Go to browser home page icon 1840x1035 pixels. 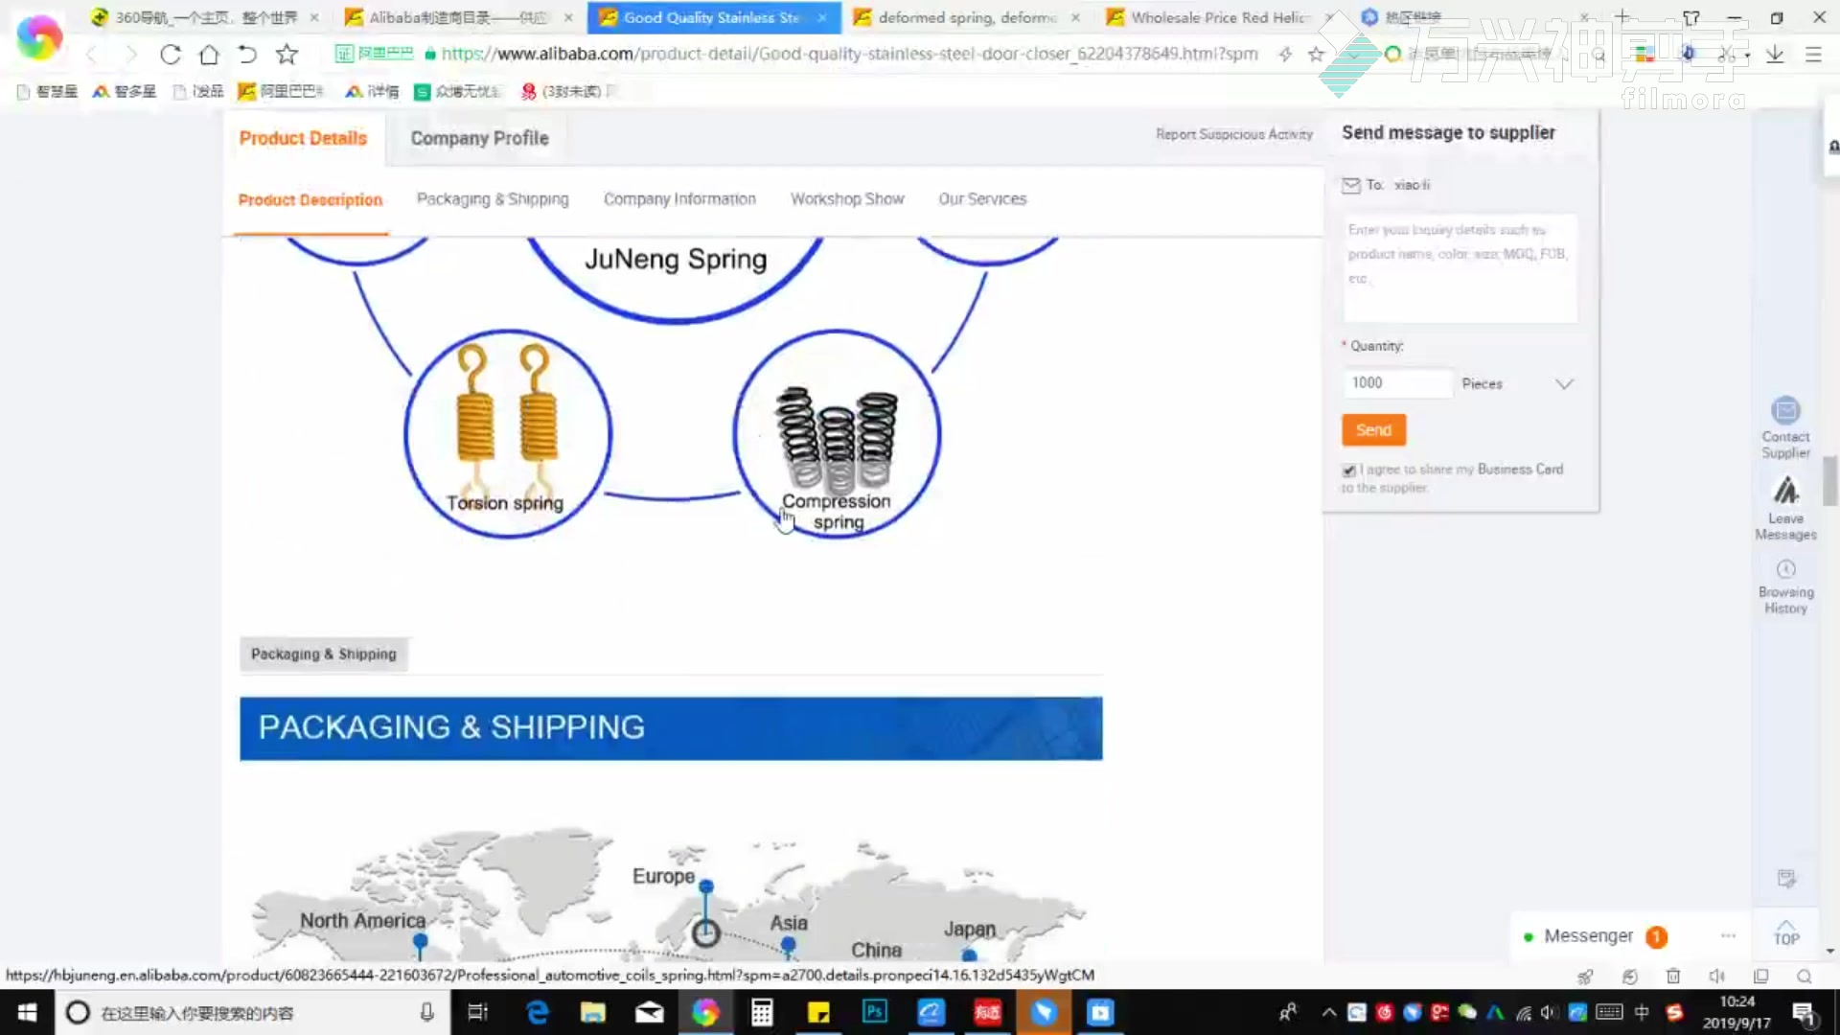point(209,55)
